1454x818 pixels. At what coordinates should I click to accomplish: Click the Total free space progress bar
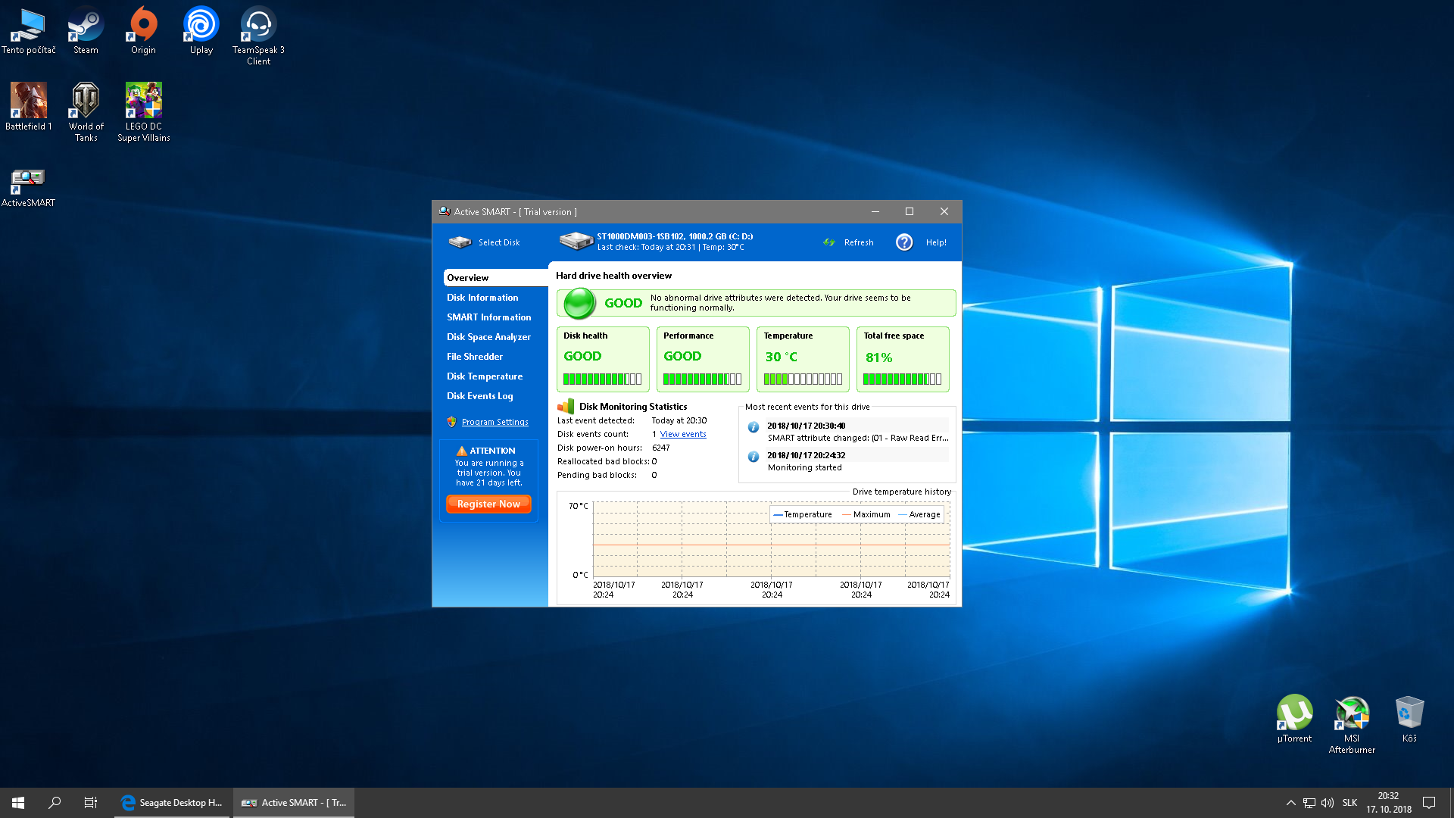(902, 379)
